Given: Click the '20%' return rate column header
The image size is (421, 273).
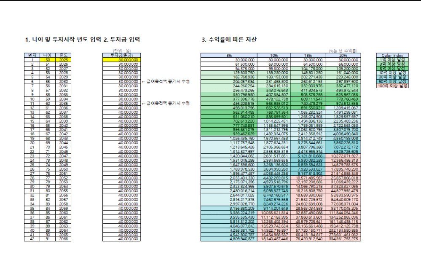Looking at the screenshot, I should 343,55.
